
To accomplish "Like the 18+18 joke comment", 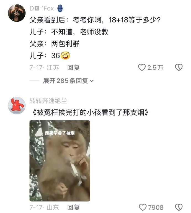I will (x=142, y=67).
